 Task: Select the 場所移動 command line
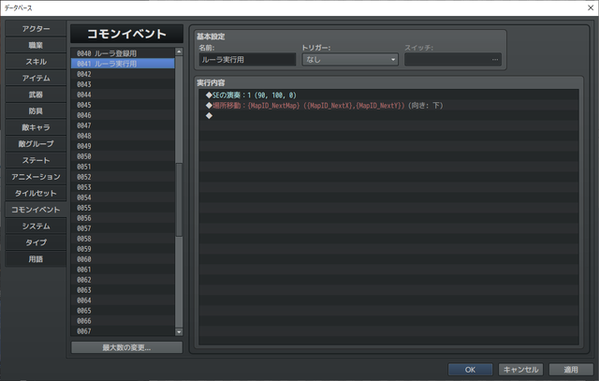tap(389, 106)
